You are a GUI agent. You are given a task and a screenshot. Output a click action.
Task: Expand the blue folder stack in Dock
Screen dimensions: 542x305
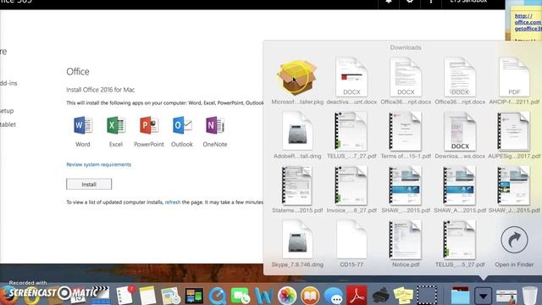coord(460,296)
